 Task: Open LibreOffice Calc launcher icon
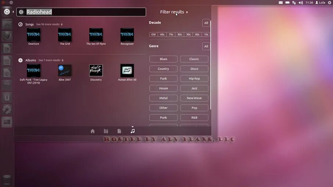(7, 61)
